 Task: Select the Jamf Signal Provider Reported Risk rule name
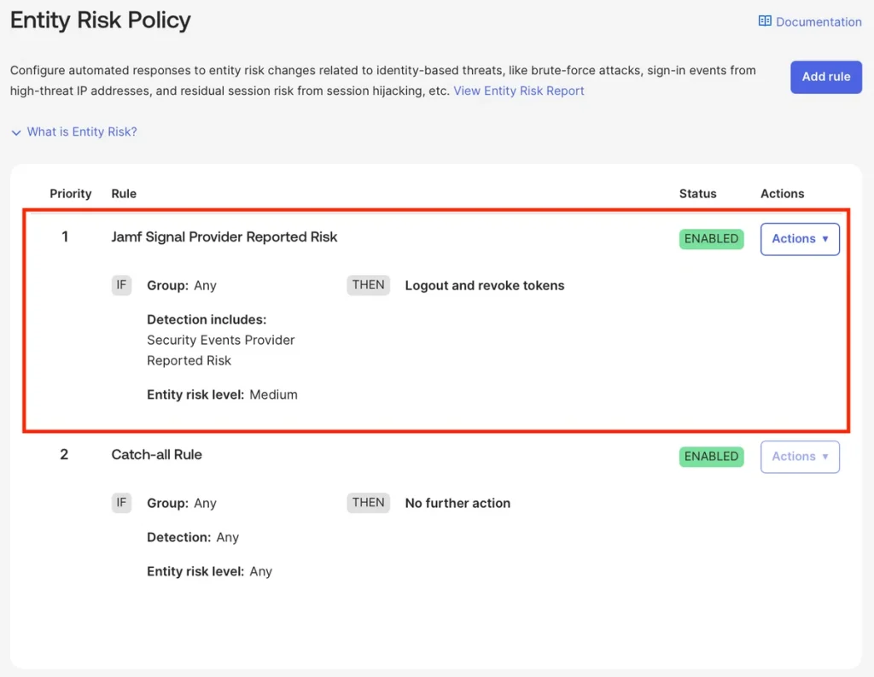pyautogui.click(x=224, y=237)
